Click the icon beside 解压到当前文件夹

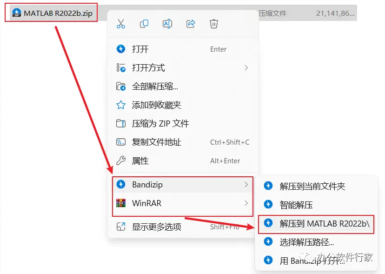pos(268,186)
